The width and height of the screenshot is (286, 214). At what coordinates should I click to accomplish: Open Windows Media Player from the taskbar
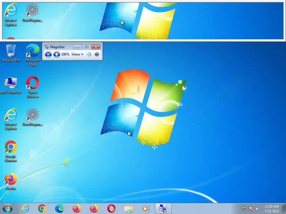point(146,208)
